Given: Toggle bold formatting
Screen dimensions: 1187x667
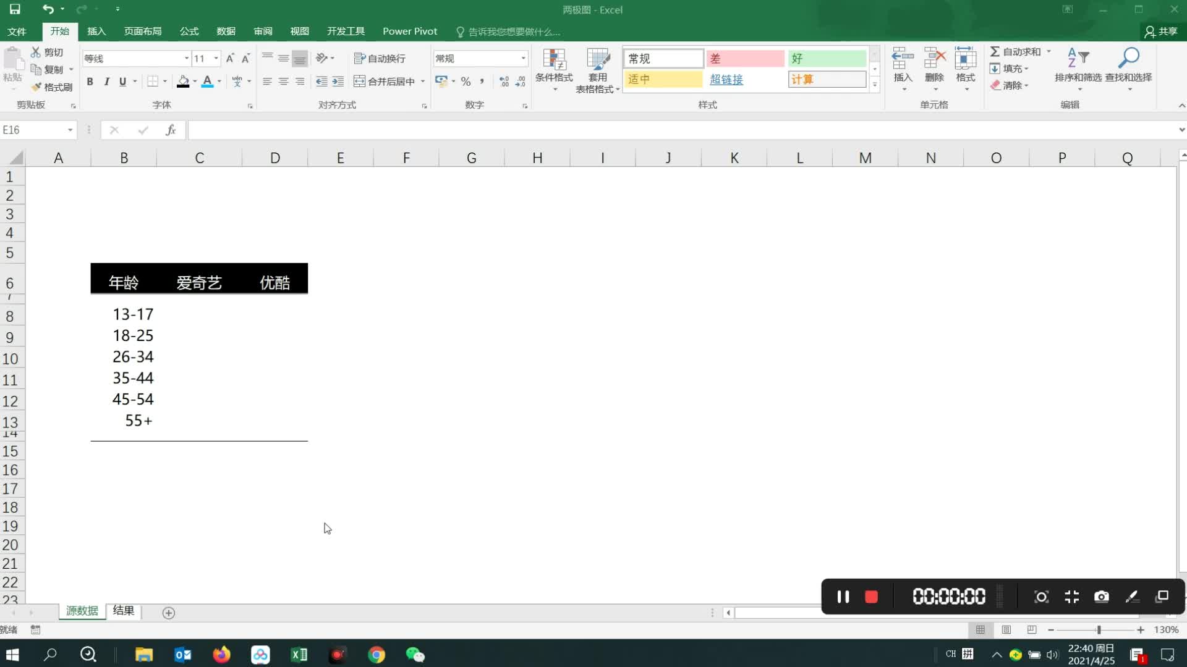Looking at the screenshot, I should [90, 81].
